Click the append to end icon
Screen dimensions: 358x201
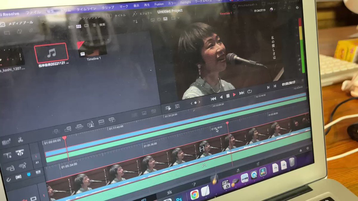coord(68,129)
